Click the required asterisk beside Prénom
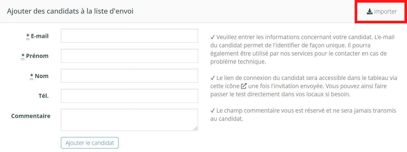This screenshot has width=407, height=152. [23, 56]
